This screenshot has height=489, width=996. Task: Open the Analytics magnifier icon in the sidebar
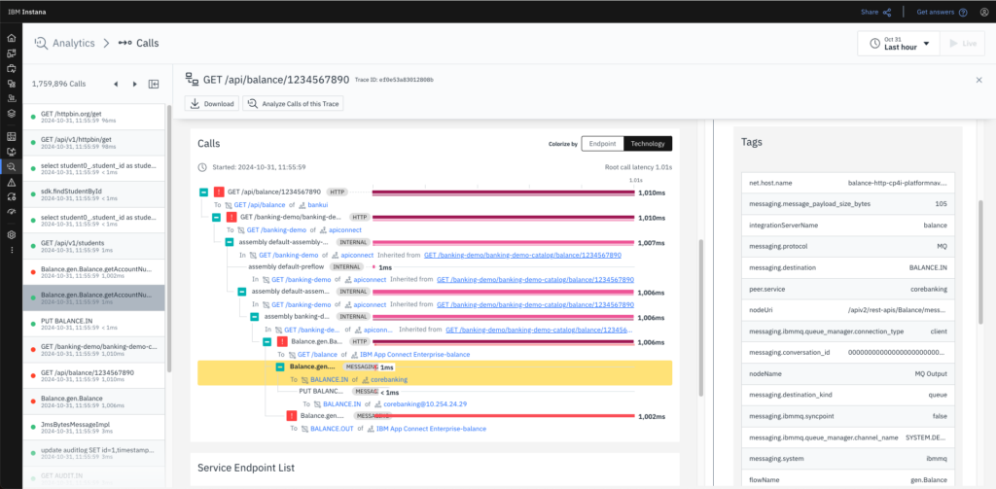(x=11, y=167)
